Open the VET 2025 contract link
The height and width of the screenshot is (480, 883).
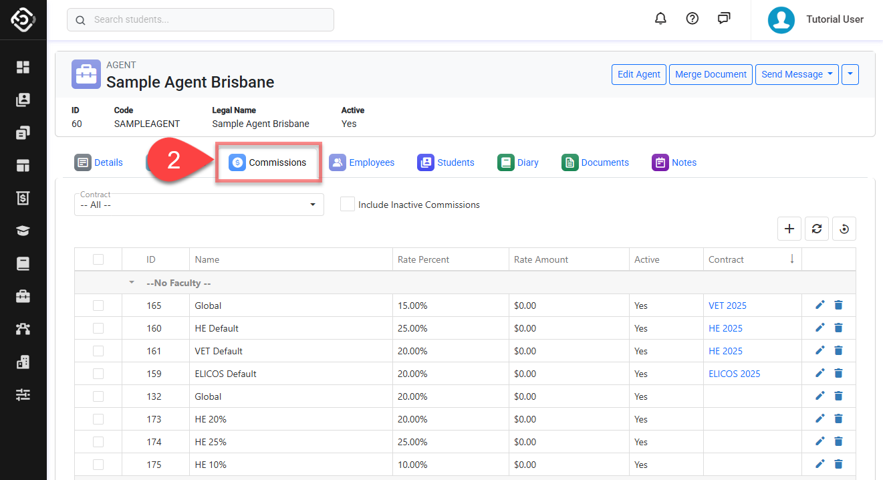(x=727, y=306)
